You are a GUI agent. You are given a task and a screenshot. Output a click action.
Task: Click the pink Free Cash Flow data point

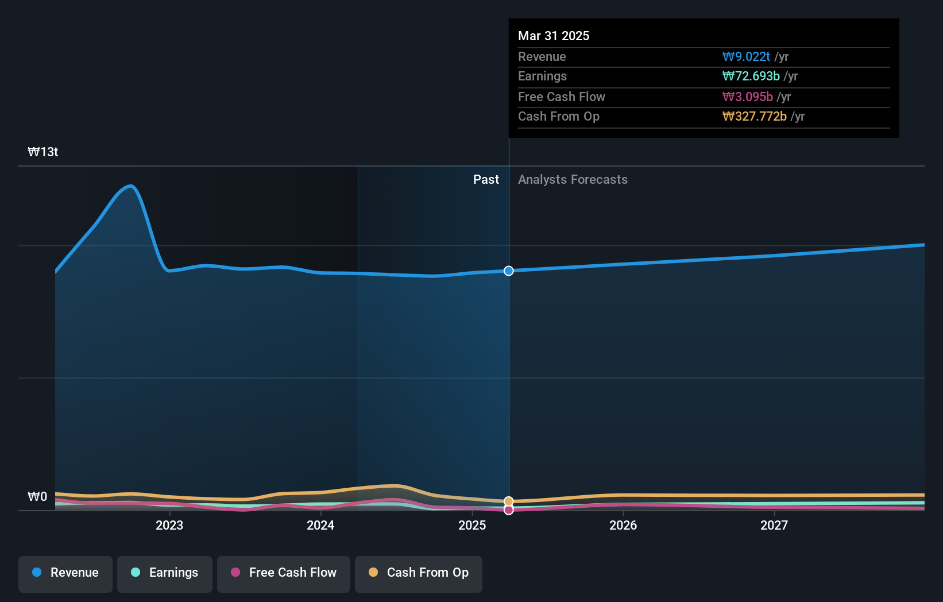point(509,510)
